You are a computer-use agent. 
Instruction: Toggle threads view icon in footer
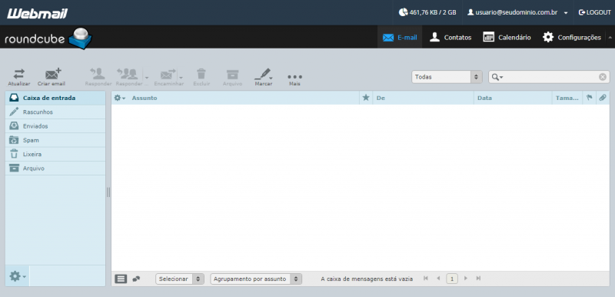[136, 279]
